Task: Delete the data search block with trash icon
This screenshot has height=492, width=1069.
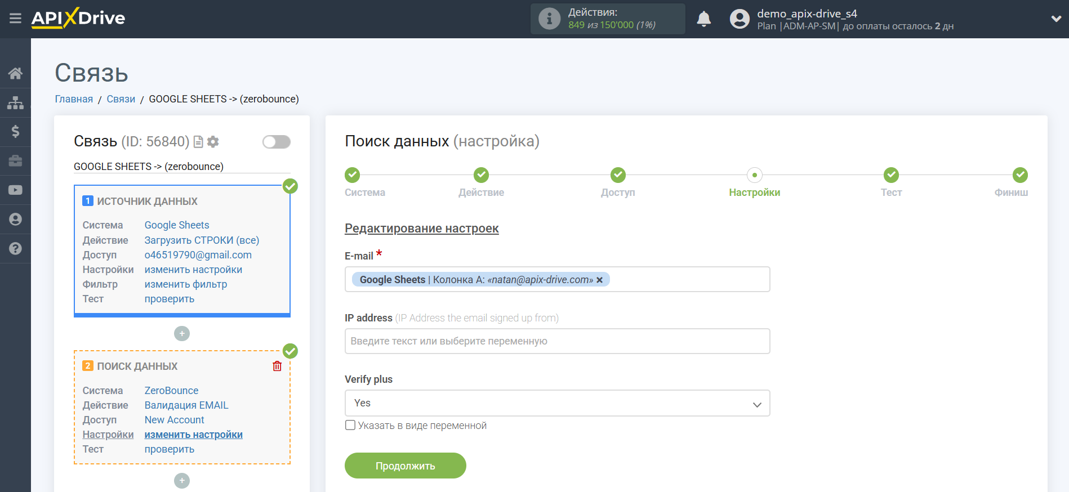Action: (277, 366)
